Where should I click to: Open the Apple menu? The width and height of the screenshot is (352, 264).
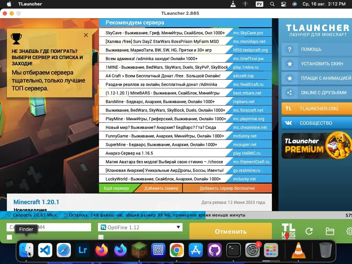[x=9, y=4]
